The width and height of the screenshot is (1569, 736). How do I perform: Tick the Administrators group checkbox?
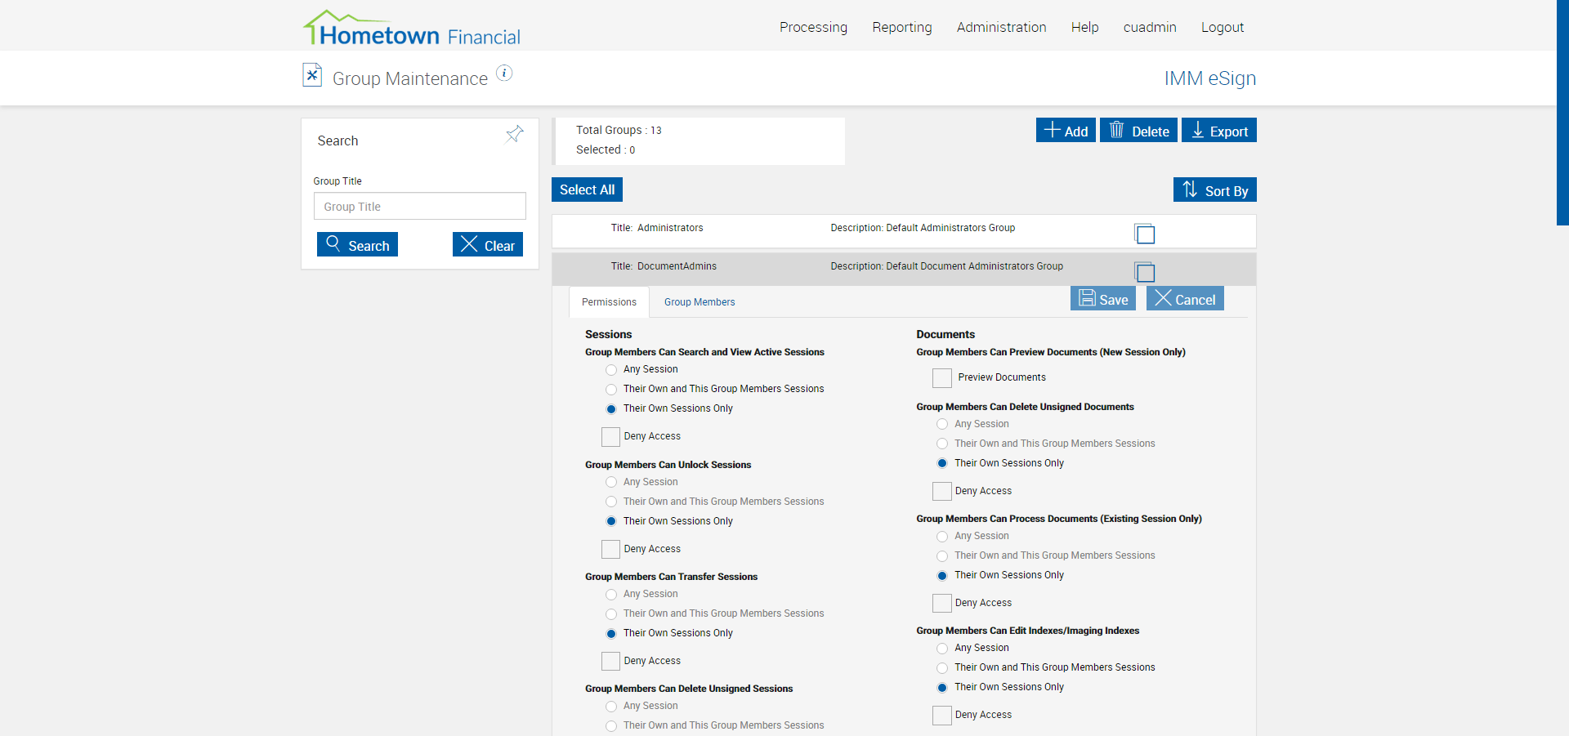1145,234
